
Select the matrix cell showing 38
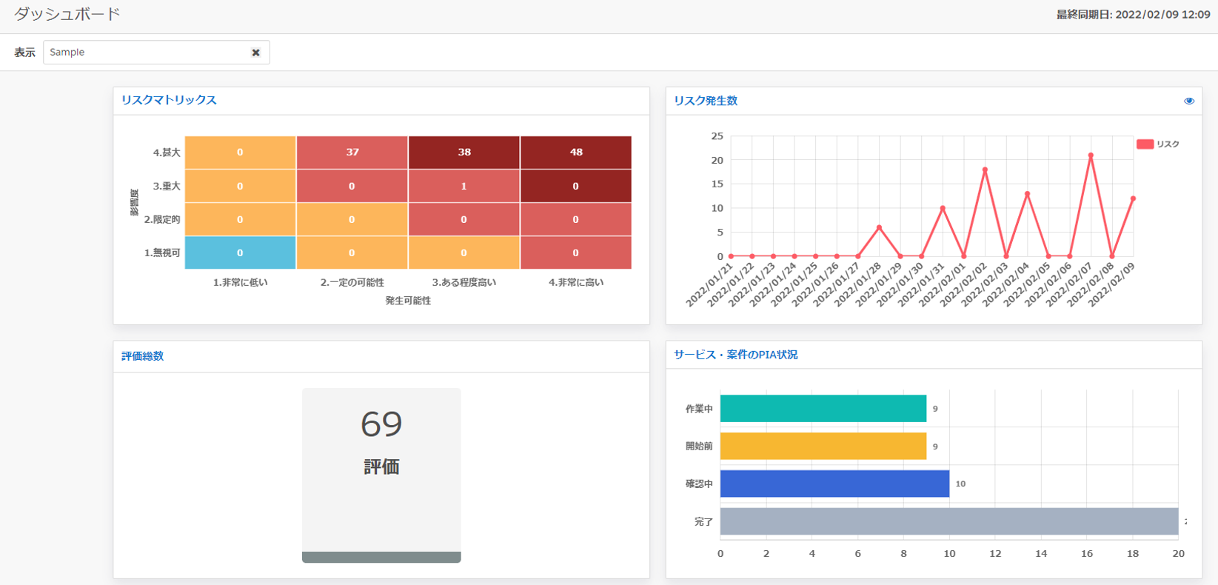464,153
